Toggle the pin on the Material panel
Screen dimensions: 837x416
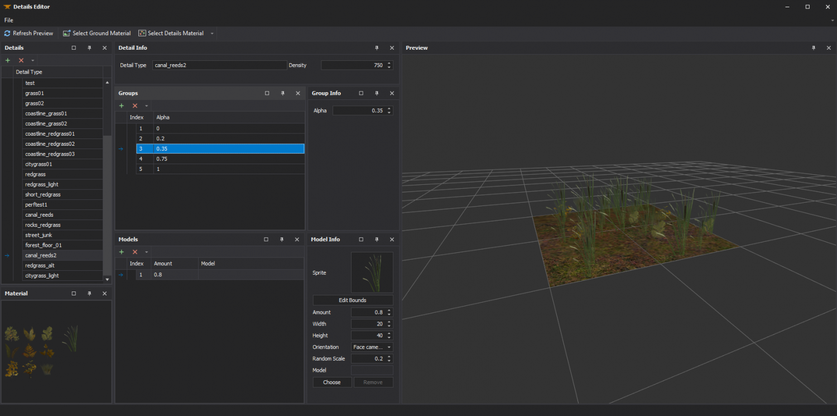pos(89,293)
